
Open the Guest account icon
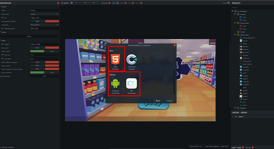(x=228, y=3)
